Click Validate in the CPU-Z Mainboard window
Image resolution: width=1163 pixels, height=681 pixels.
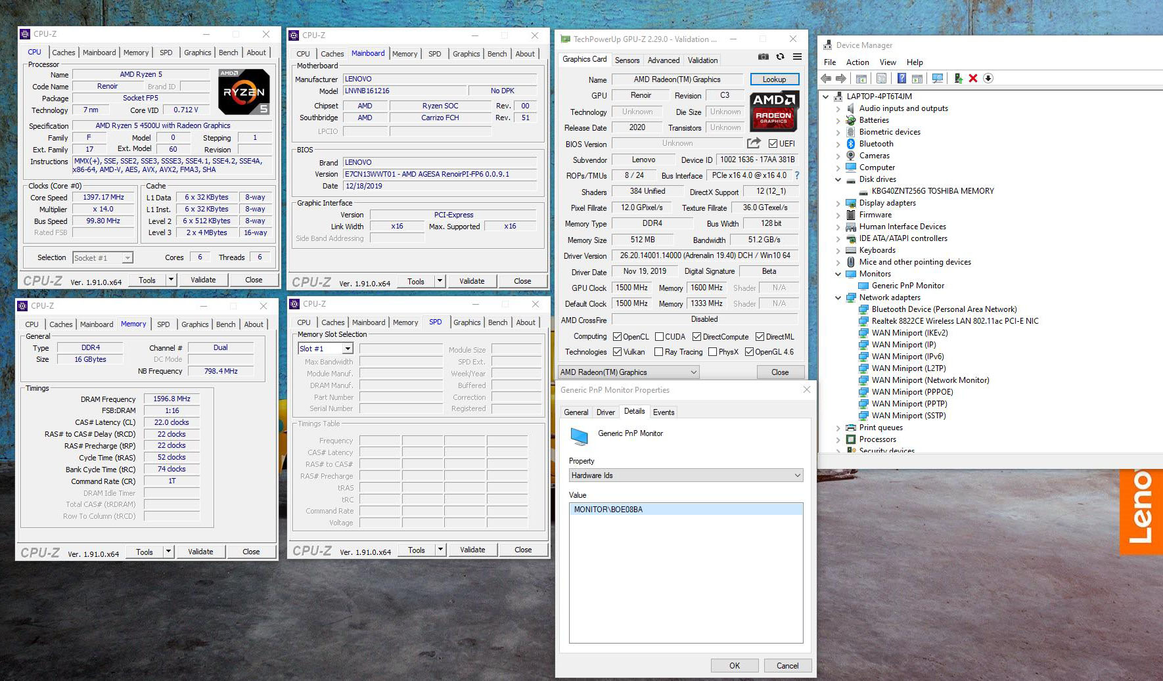[x=472, y=281]
